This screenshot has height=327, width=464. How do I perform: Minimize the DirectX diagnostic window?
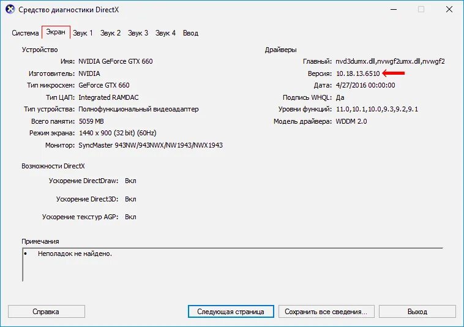tap(394, 9)
